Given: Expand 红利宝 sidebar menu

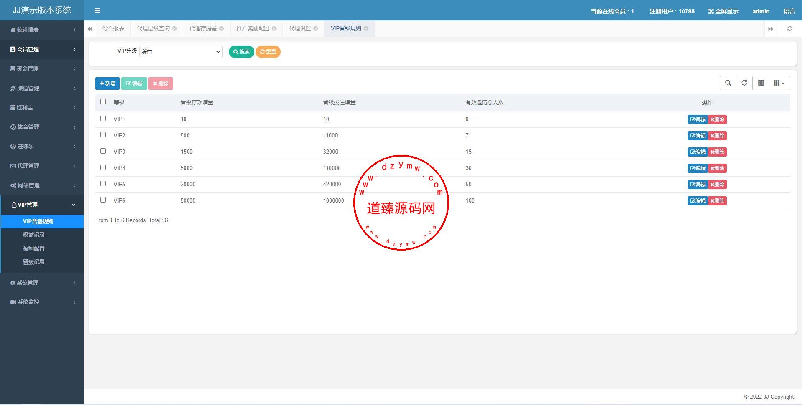Looking at the screenshot, I should (x=42, y=107).
